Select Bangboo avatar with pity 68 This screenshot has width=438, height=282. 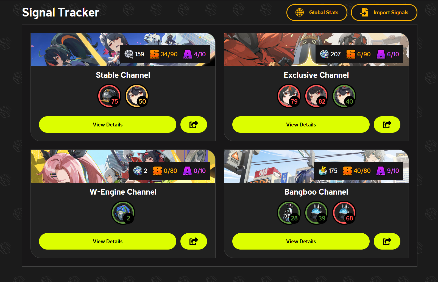[x=344, y=213]
